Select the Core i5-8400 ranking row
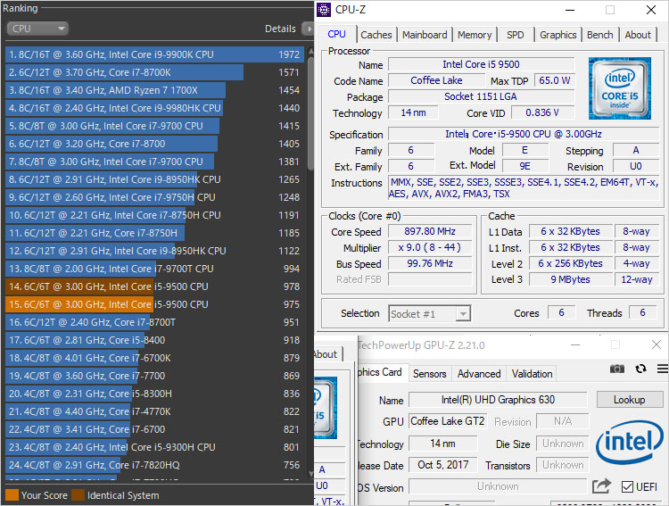Screen dimensions: 669x506 154,340
